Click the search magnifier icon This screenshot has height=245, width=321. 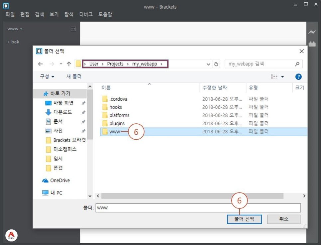click(297, 64)
